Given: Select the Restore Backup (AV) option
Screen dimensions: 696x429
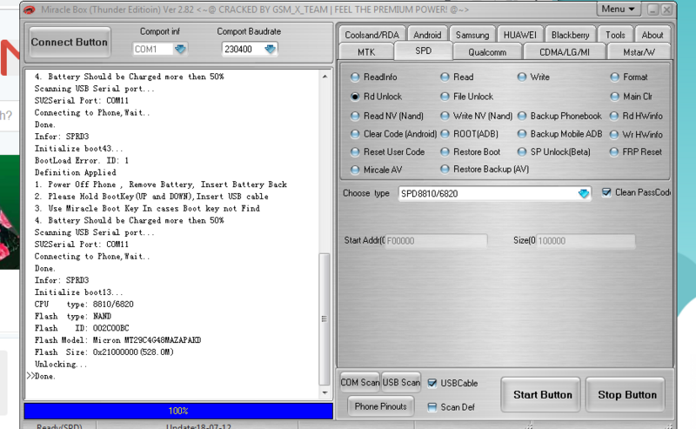Looking at the screenshot, I should click(485, 169).
